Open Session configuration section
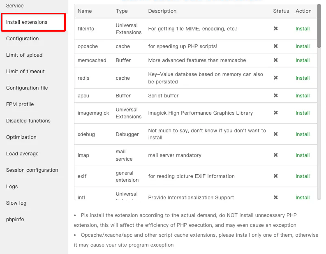 tap(32, 170)
